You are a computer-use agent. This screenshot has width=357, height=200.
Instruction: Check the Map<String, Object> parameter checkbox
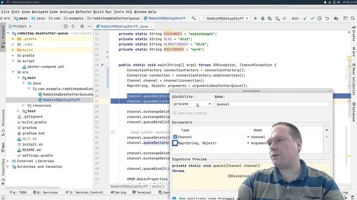(175, 143)
